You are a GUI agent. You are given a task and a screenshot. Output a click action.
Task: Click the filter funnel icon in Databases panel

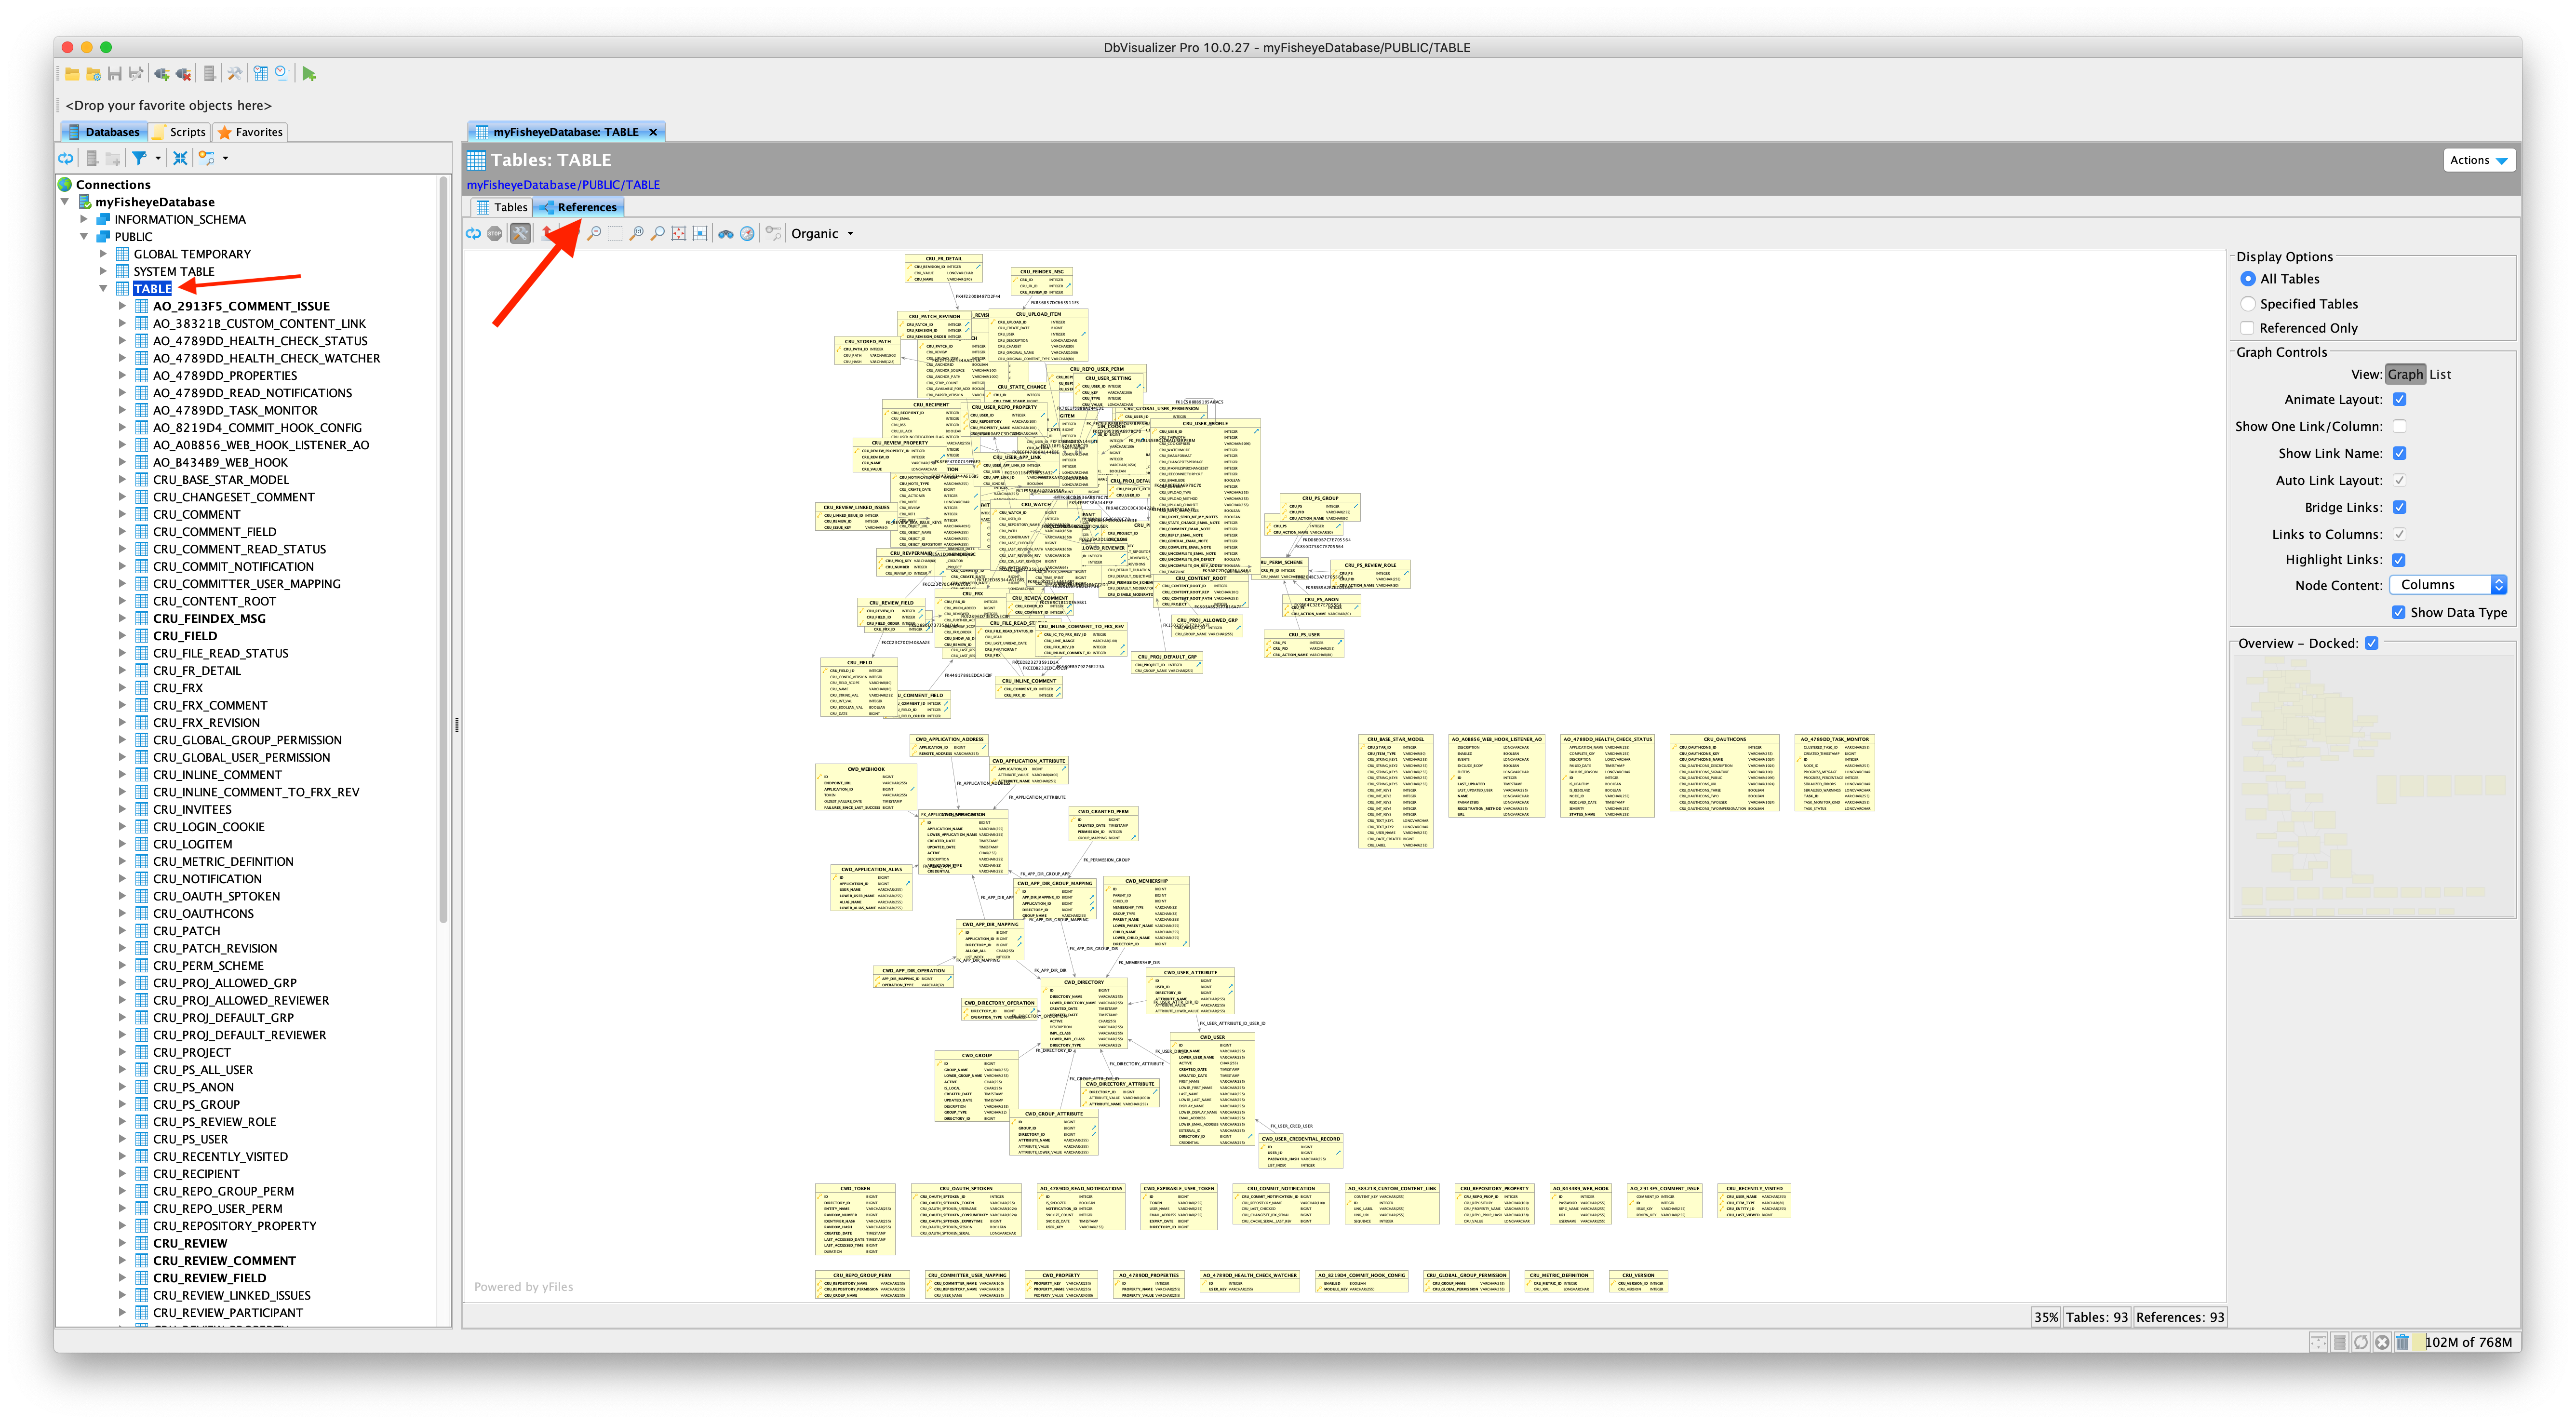140,158
